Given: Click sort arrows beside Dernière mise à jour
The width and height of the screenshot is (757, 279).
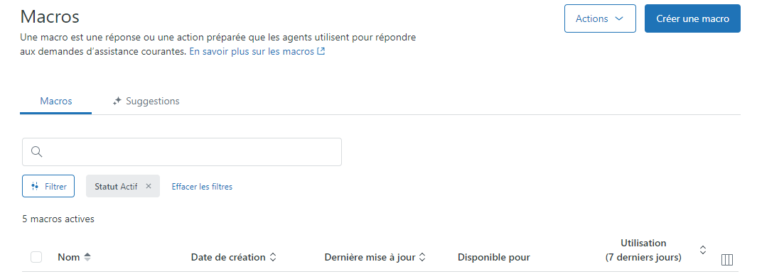Looking at the screenshot, I should [422, 257].
